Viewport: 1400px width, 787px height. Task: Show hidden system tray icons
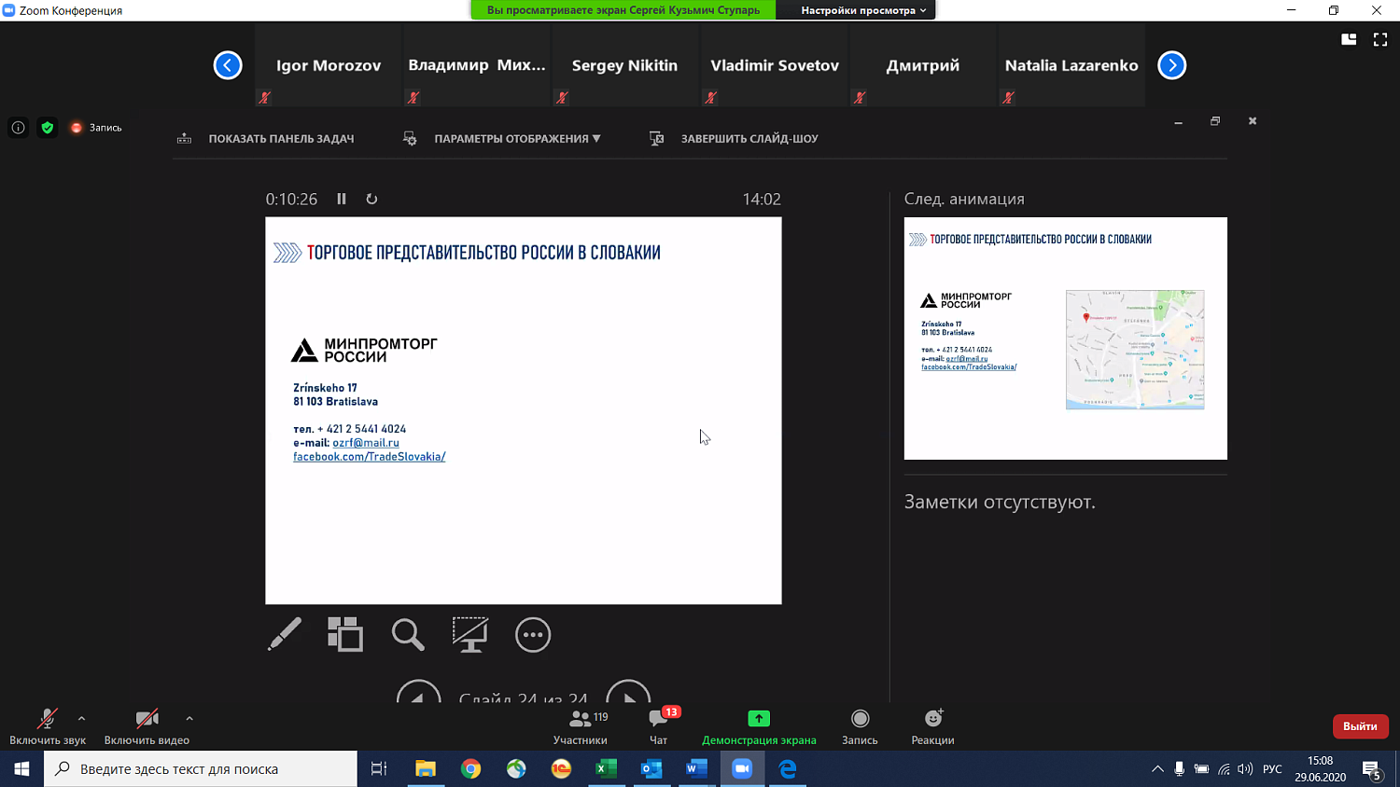1157,769
